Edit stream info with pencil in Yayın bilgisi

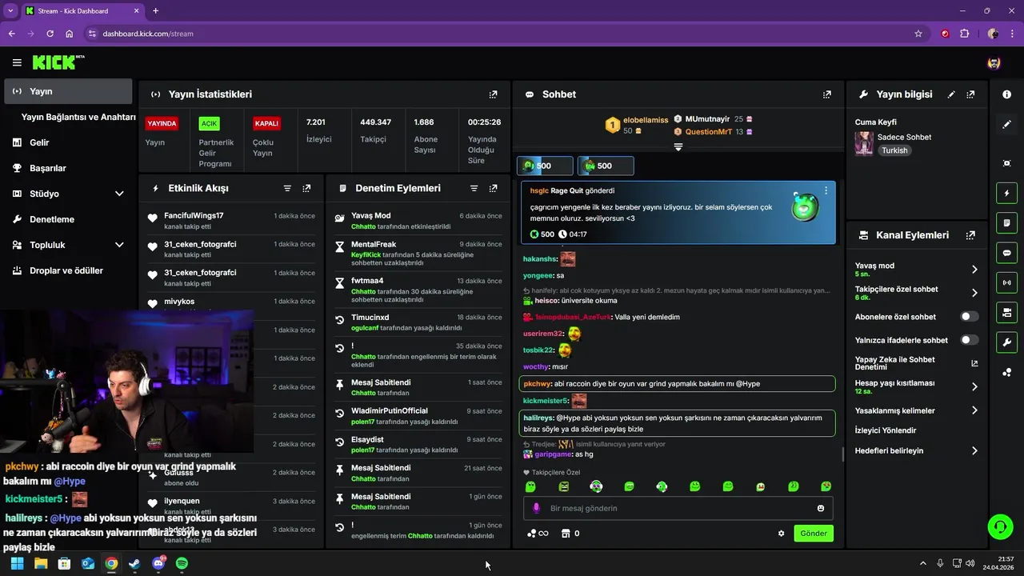point(951,94)
